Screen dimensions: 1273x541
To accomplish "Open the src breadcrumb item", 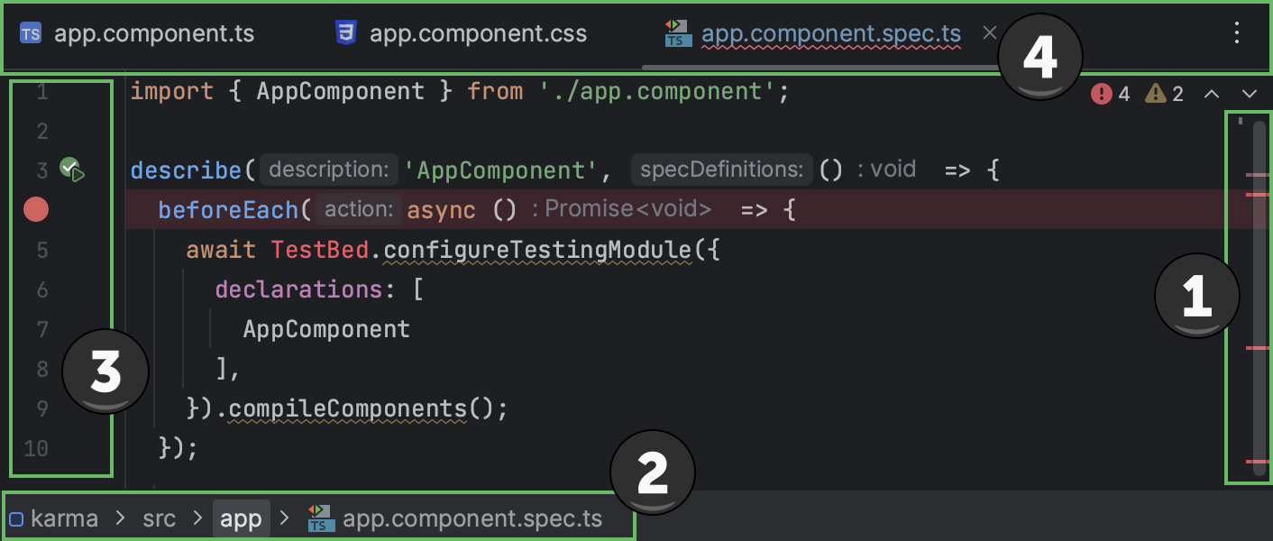I will click(x=159, y=518).
